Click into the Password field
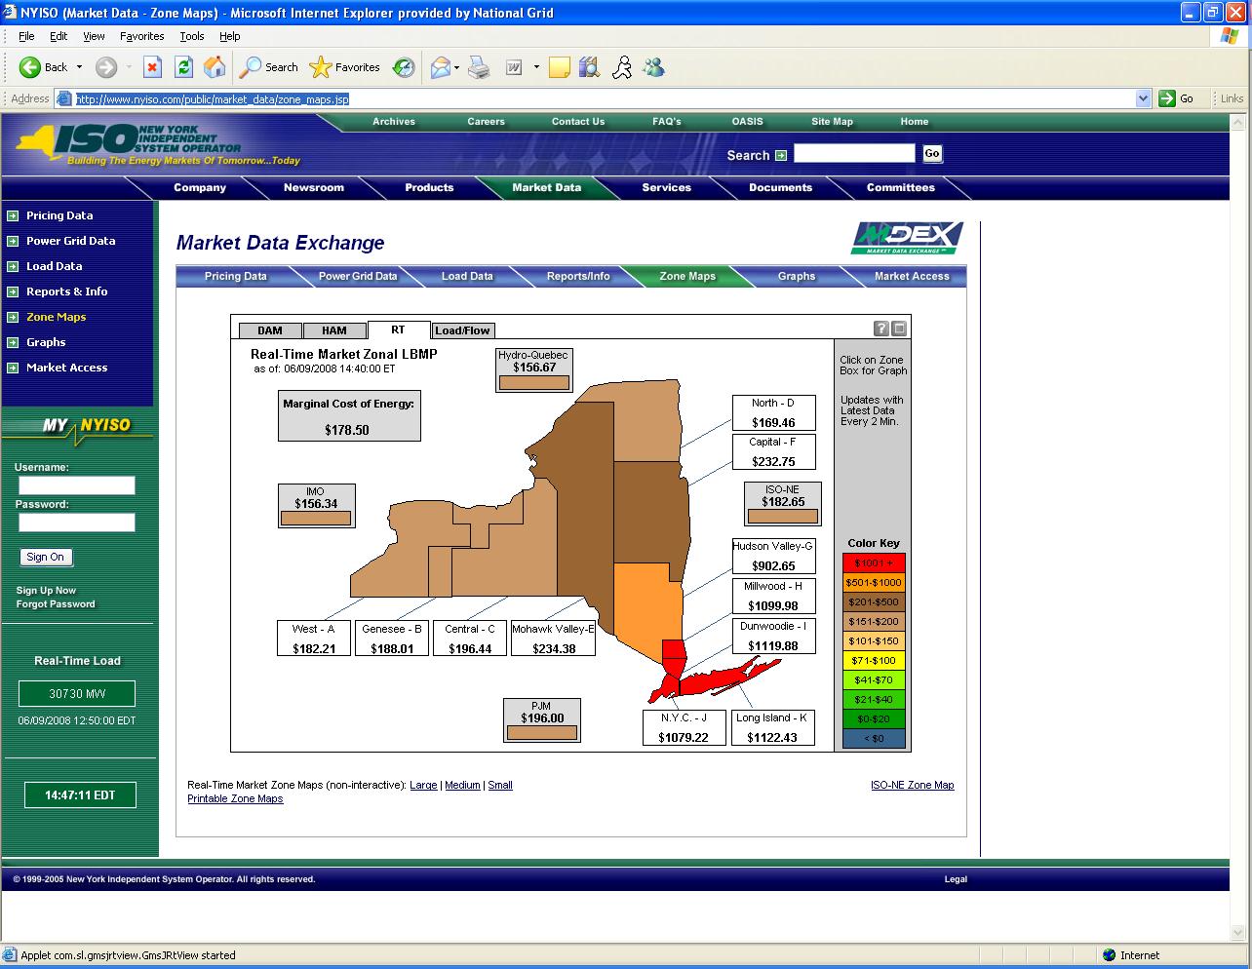Viewport: 1252px width, 969px height. coord(77,523)
